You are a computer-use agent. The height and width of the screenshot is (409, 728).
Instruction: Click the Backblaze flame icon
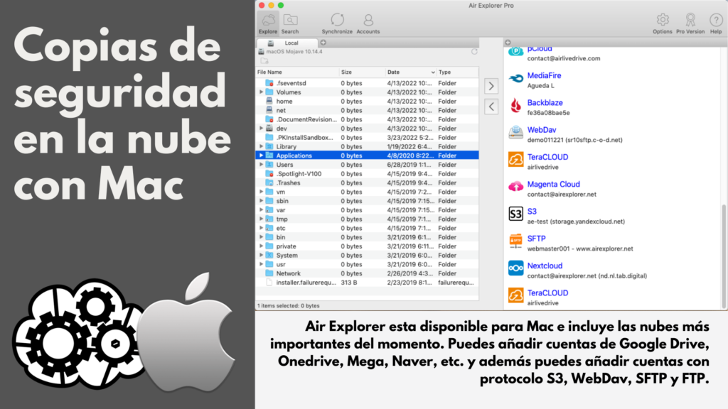click(515, 107)
